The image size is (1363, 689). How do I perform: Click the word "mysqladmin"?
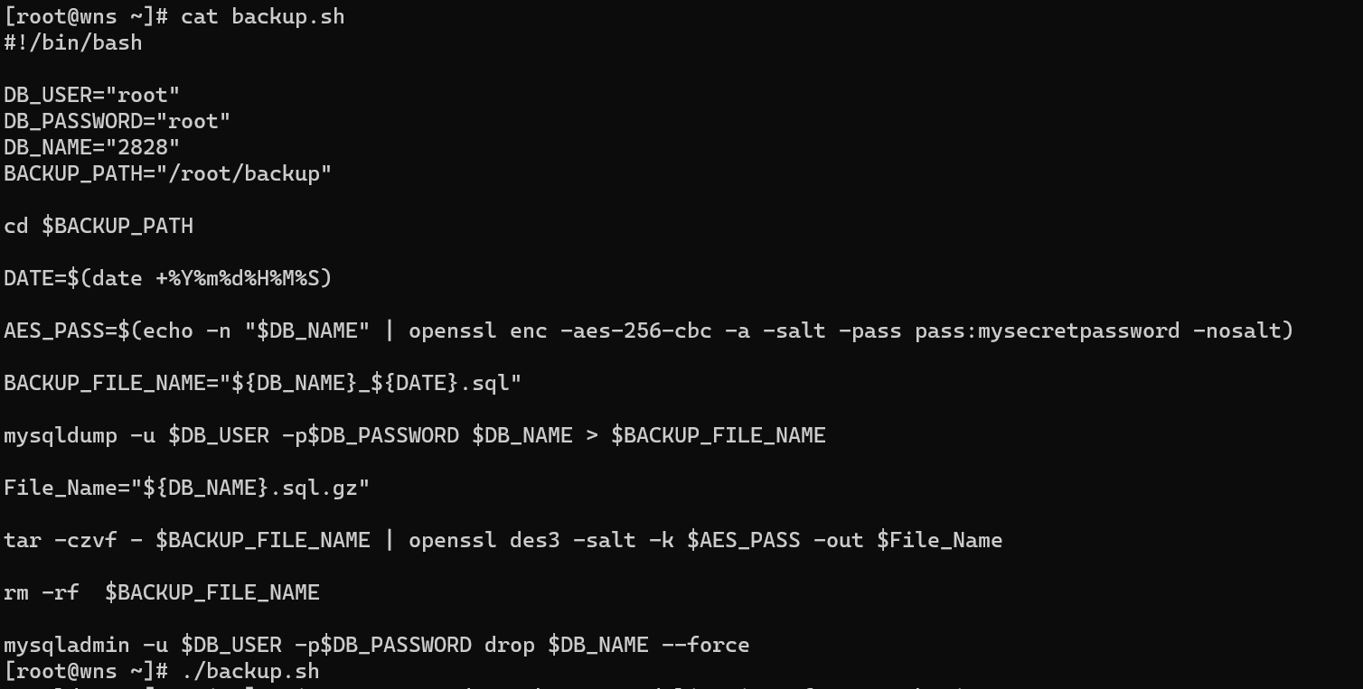67,645
